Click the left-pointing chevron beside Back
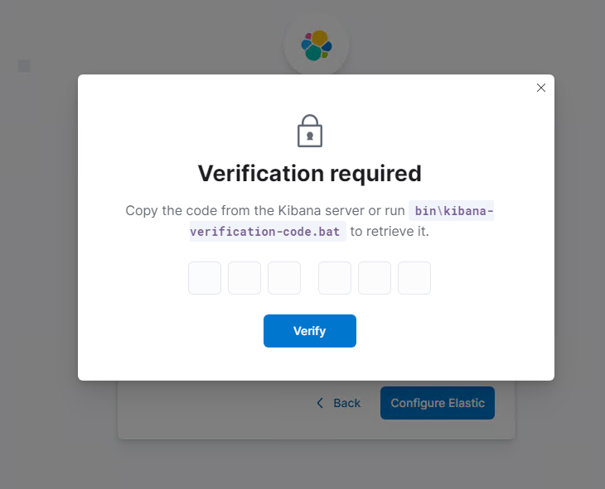Viewport: 605px width, 489px height. [320, 403]
